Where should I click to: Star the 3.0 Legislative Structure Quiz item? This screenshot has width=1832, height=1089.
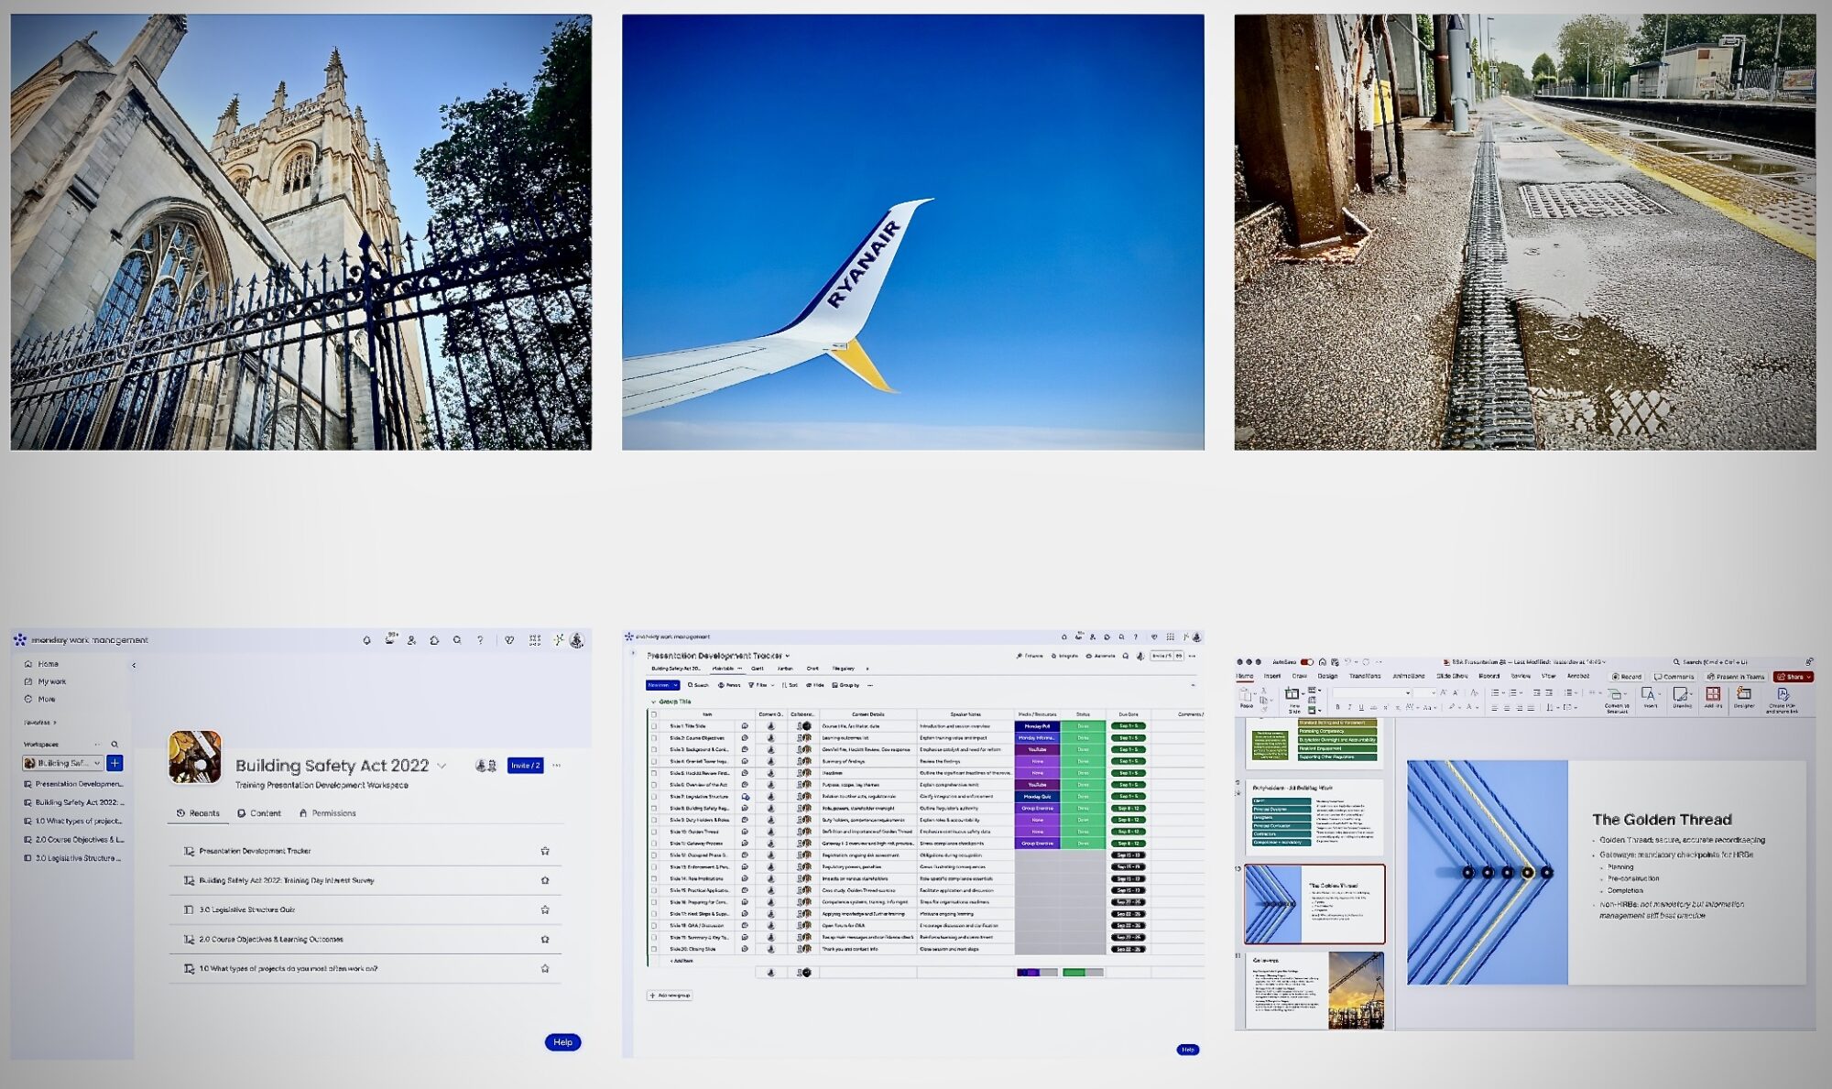[x=545, y=909]
